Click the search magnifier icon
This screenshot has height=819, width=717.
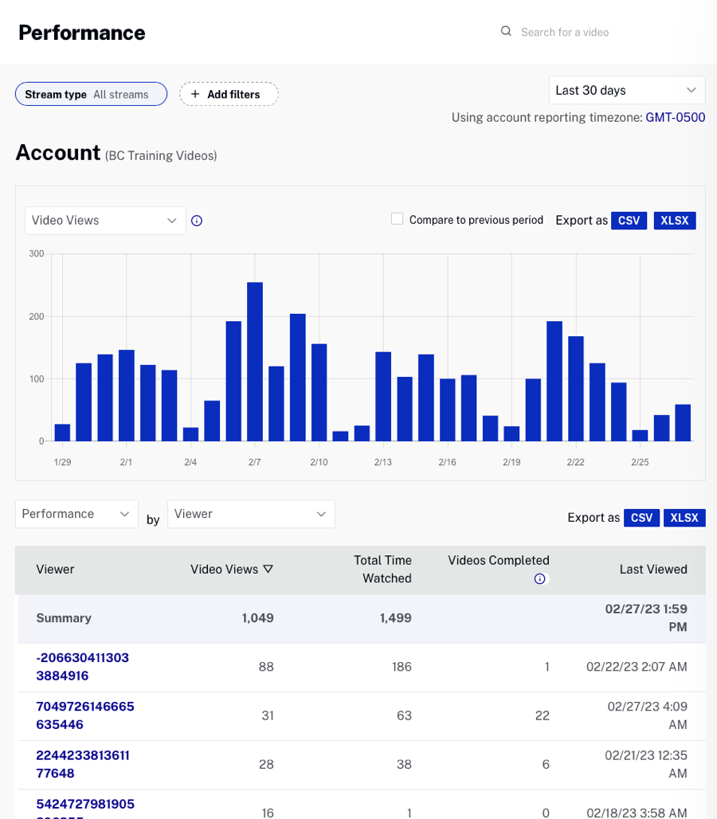click(x=506, y=32)
